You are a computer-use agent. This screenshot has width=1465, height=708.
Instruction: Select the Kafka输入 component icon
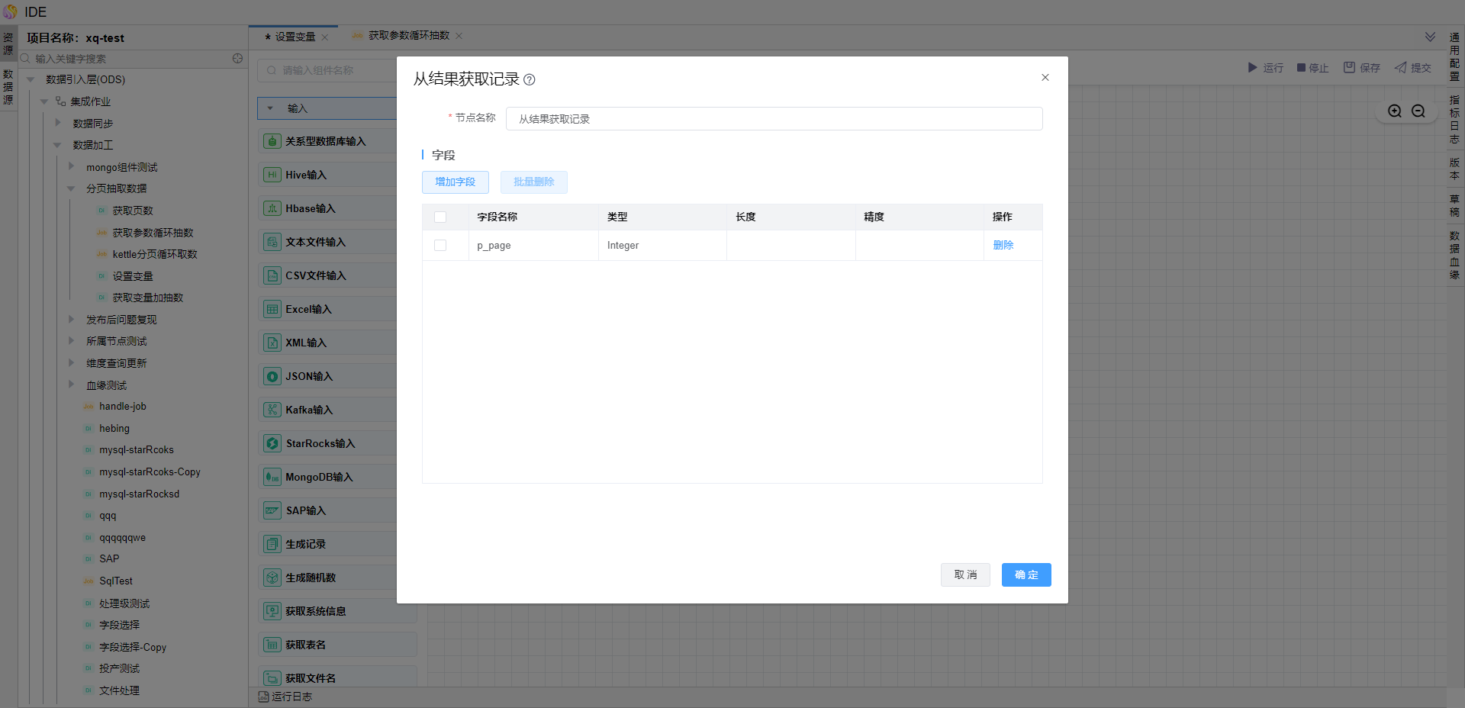point(272,410)
